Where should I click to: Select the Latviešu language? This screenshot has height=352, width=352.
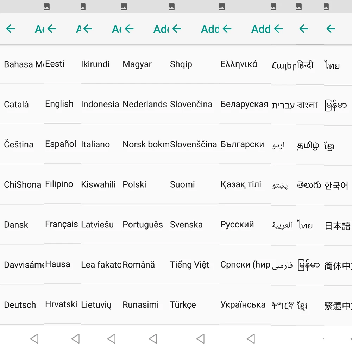(x=97, y=225)
